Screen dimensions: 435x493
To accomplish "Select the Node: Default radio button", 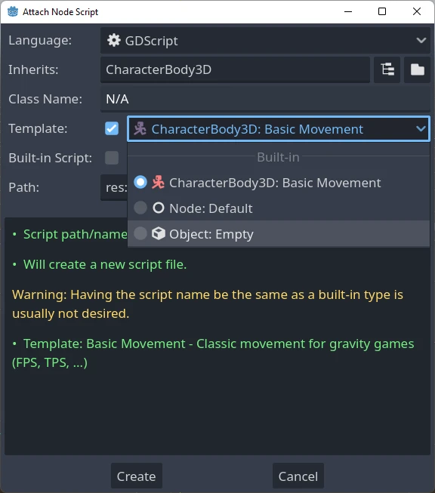I will tap(140, 208).
